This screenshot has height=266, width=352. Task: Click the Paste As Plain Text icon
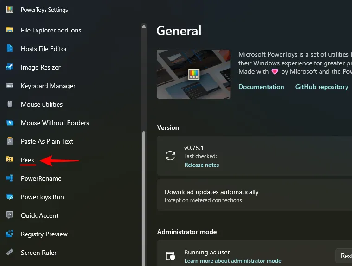[10, 141]
